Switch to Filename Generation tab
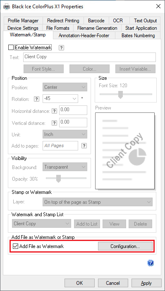The image size is (165, 291). pos(97,28)
